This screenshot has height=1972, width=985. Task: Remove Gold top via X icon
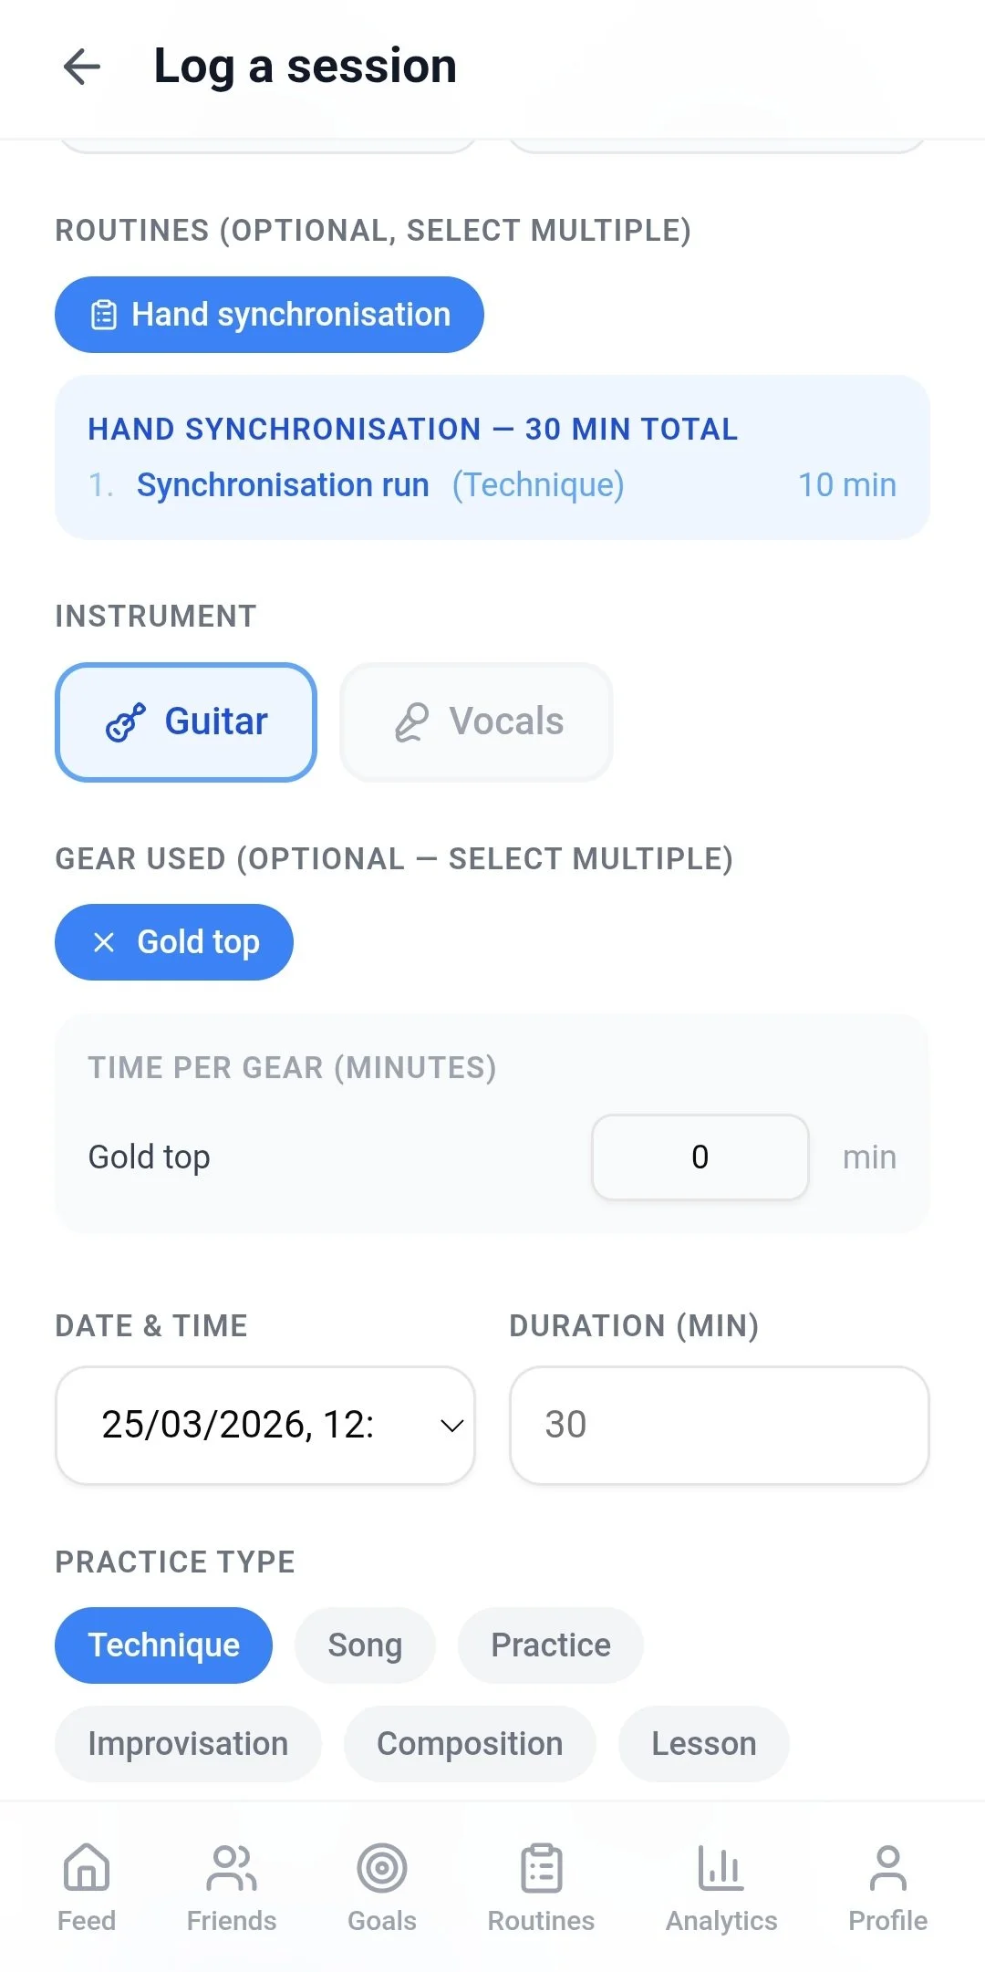(104, 942)
